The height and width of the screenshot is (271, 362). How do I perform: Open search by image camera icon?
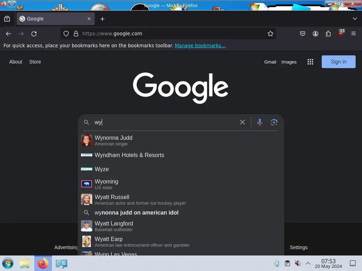[274, 122]
